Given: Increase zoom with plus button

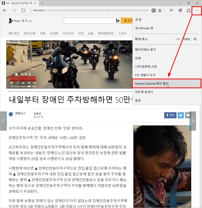Looking at the screenshot, I should [195, 39].
